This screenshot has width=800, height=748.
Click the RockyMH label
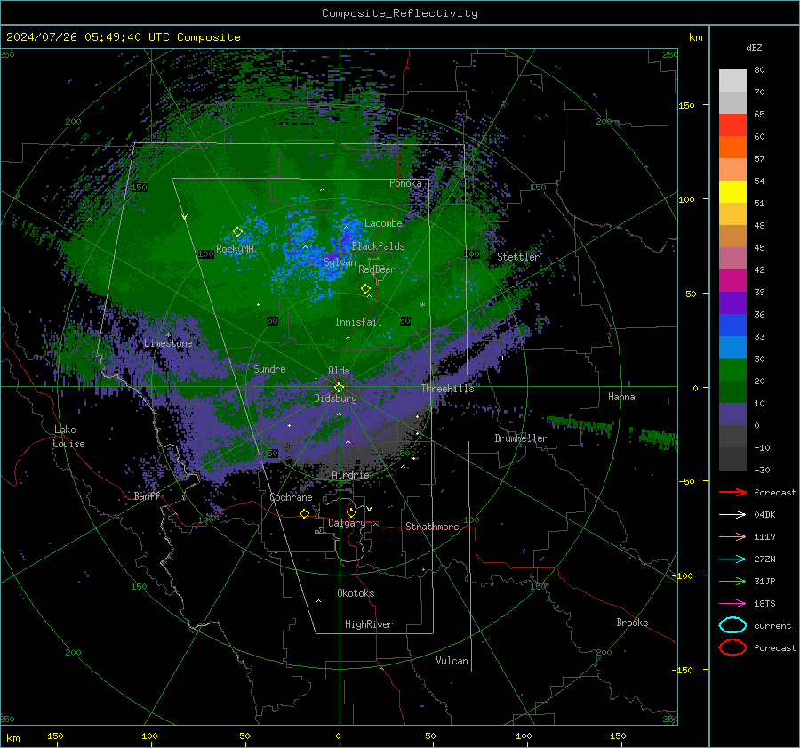click(x=235, y=249)
